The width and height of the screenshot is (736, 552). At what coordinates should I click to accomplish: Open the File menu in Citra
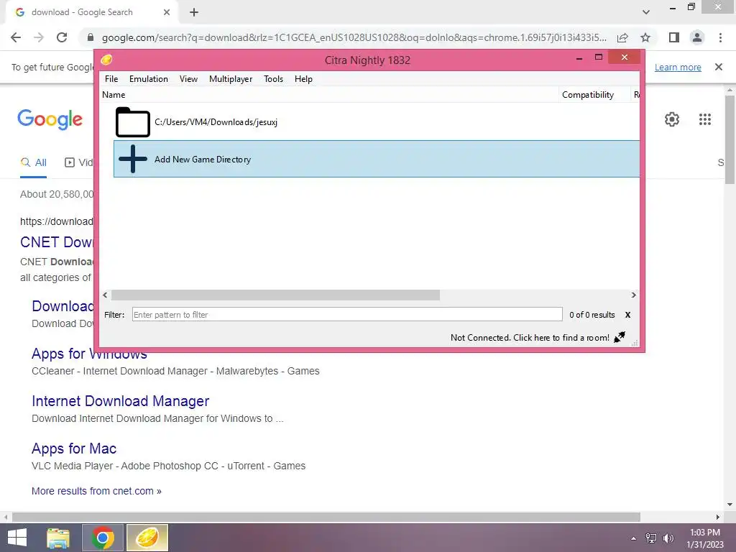click(111, 79)
